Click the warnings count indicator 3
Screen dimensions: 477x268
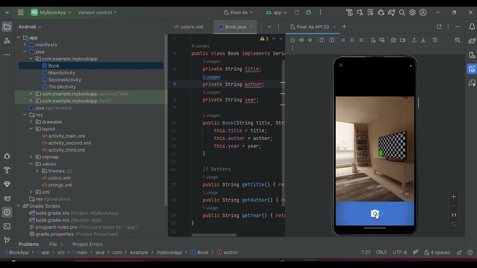click(x=265, y=39)
